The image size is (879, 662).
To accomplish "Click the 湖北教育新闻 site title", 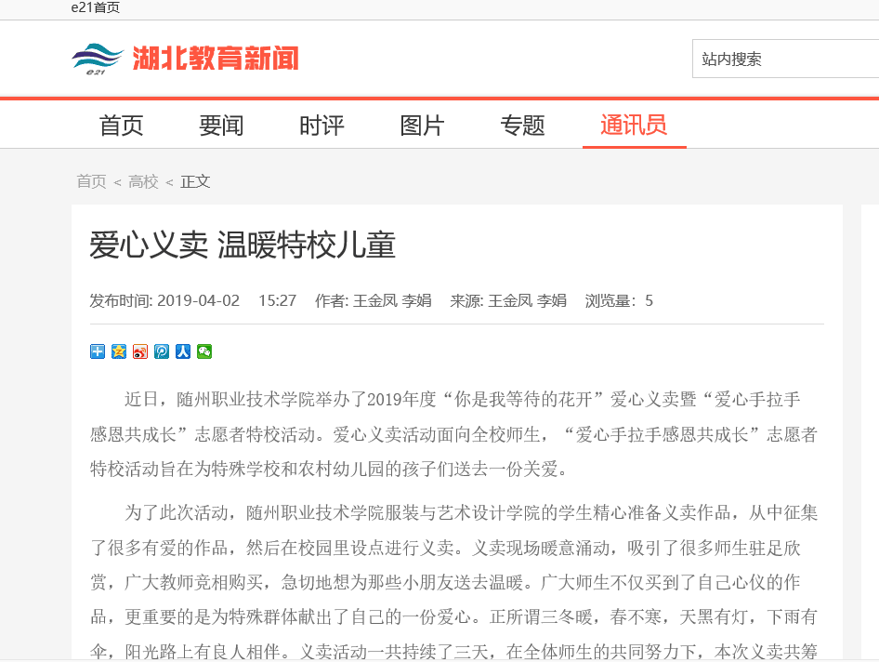I will coord(215,60).
